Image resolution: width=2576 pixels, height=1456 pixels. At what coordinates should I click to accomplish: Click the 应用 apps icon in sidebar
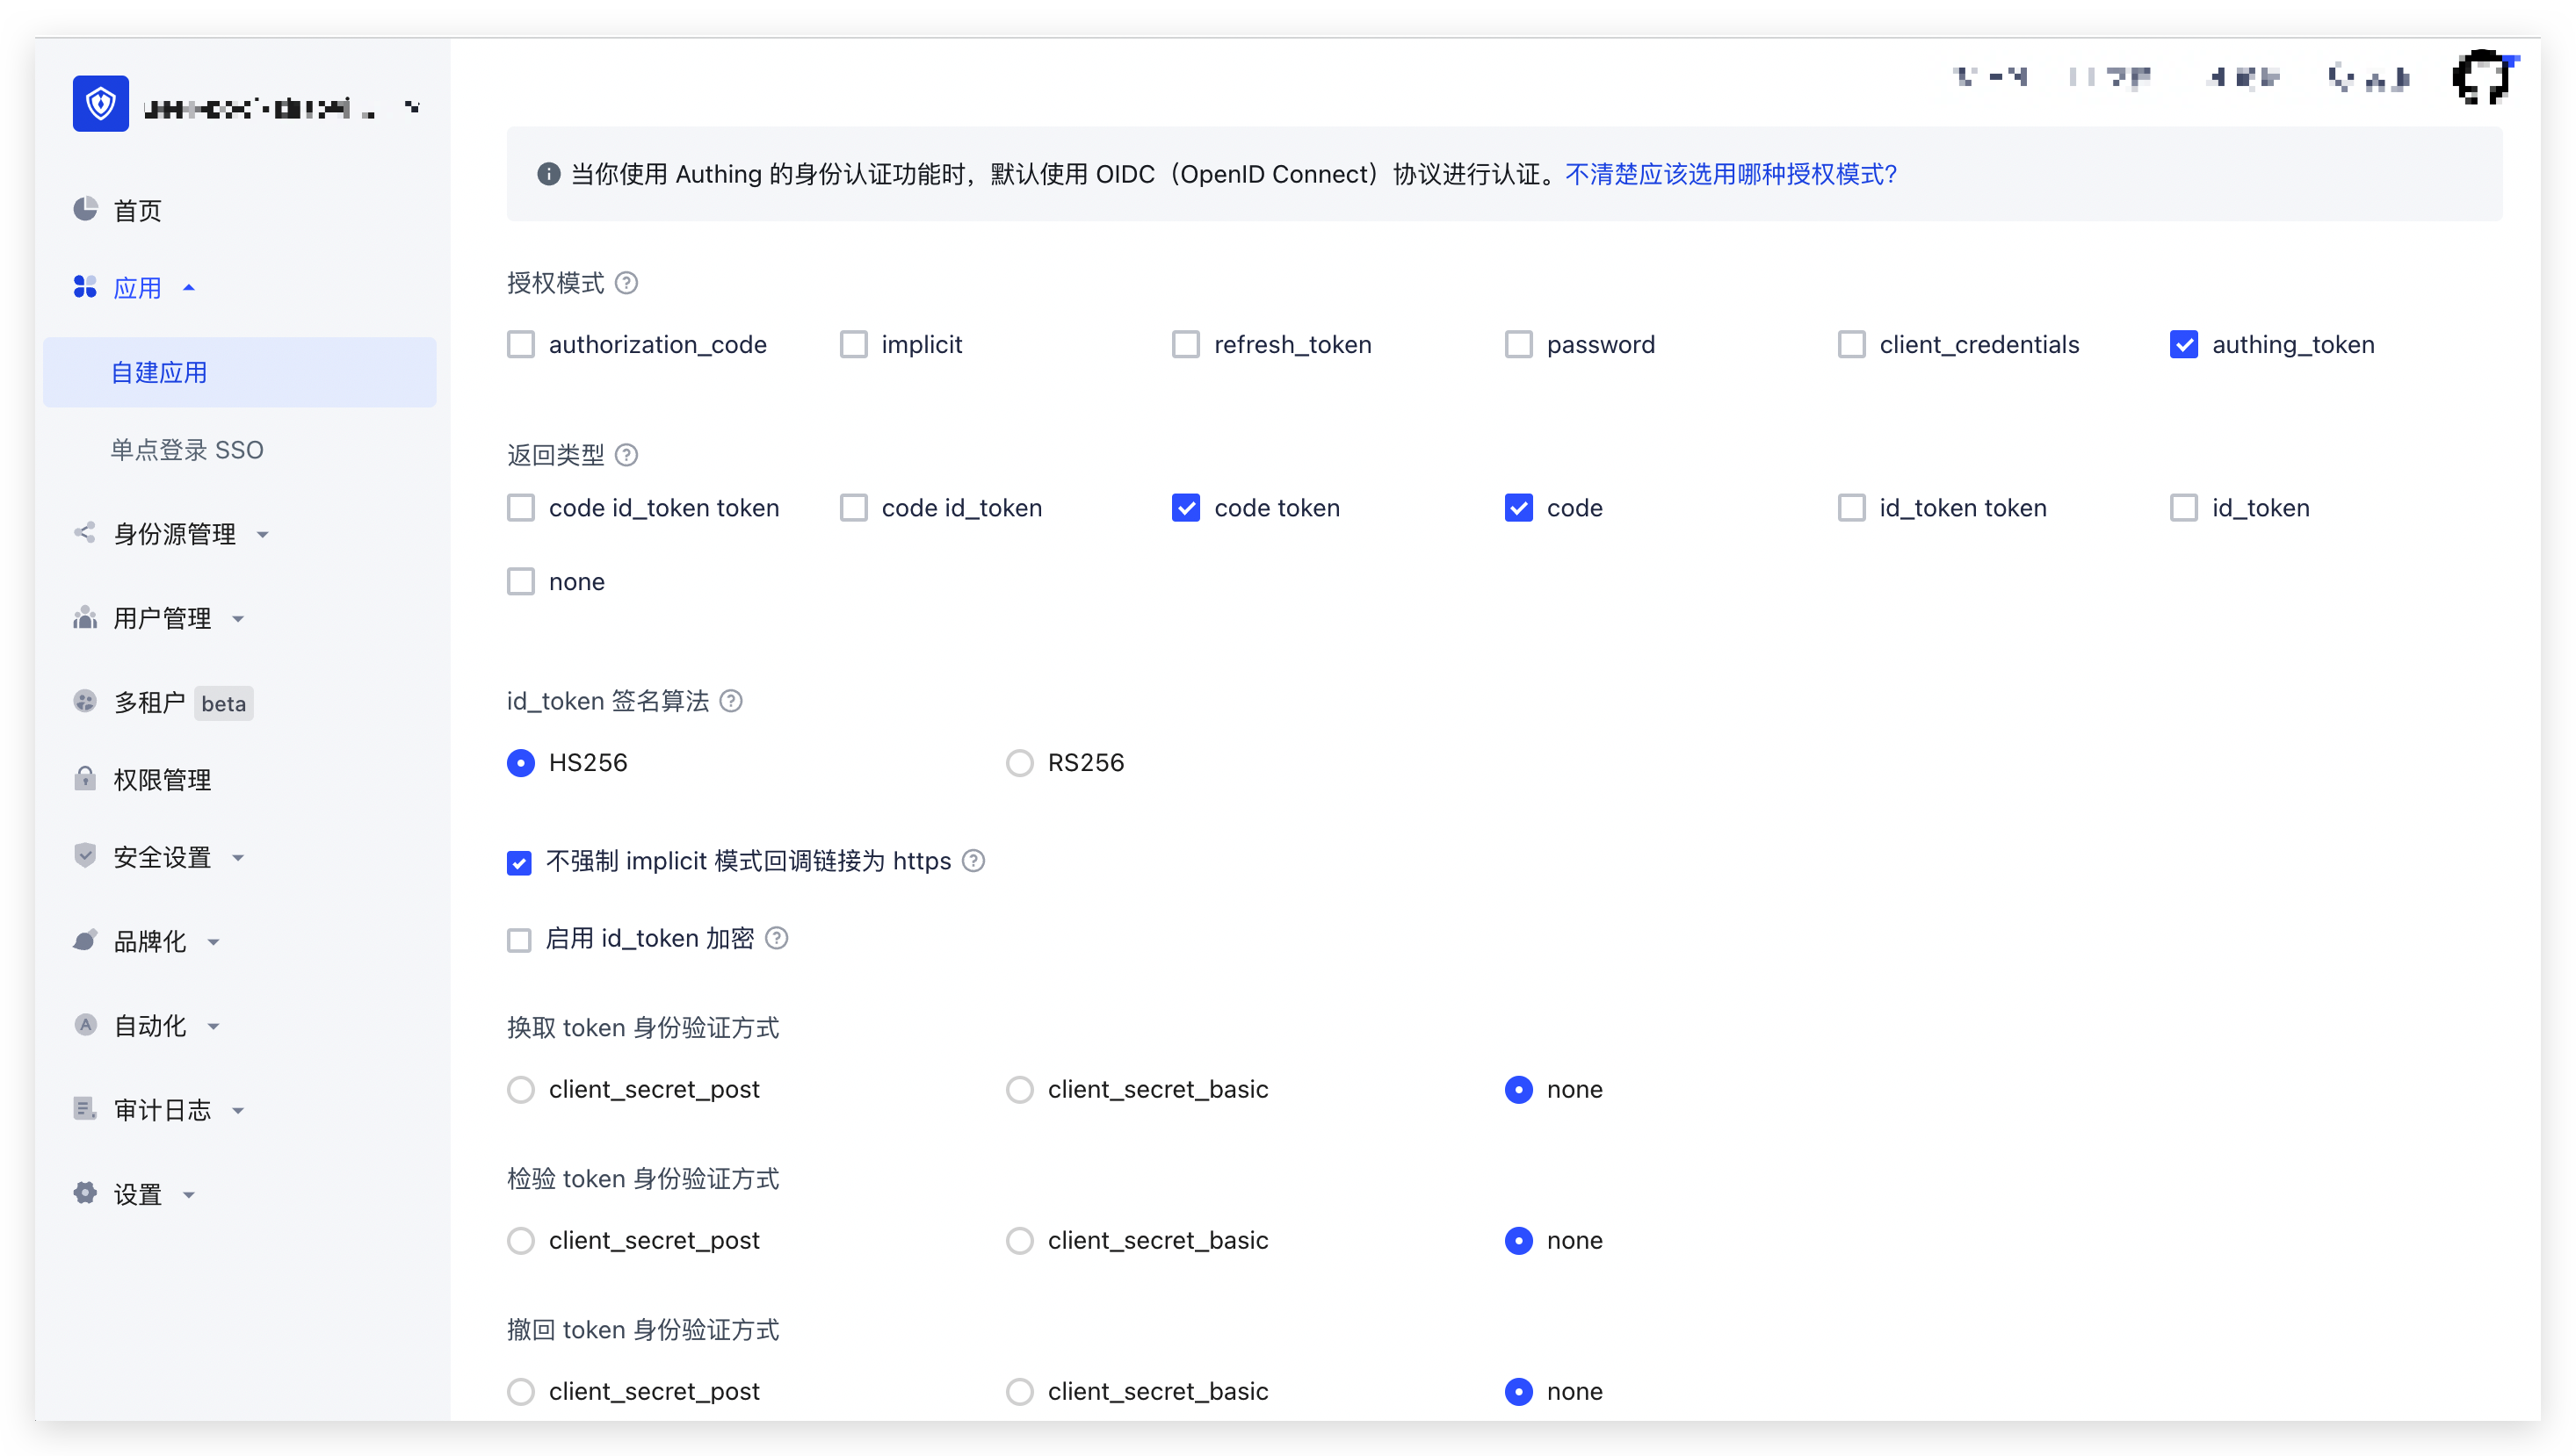click(x=85, y=287)
